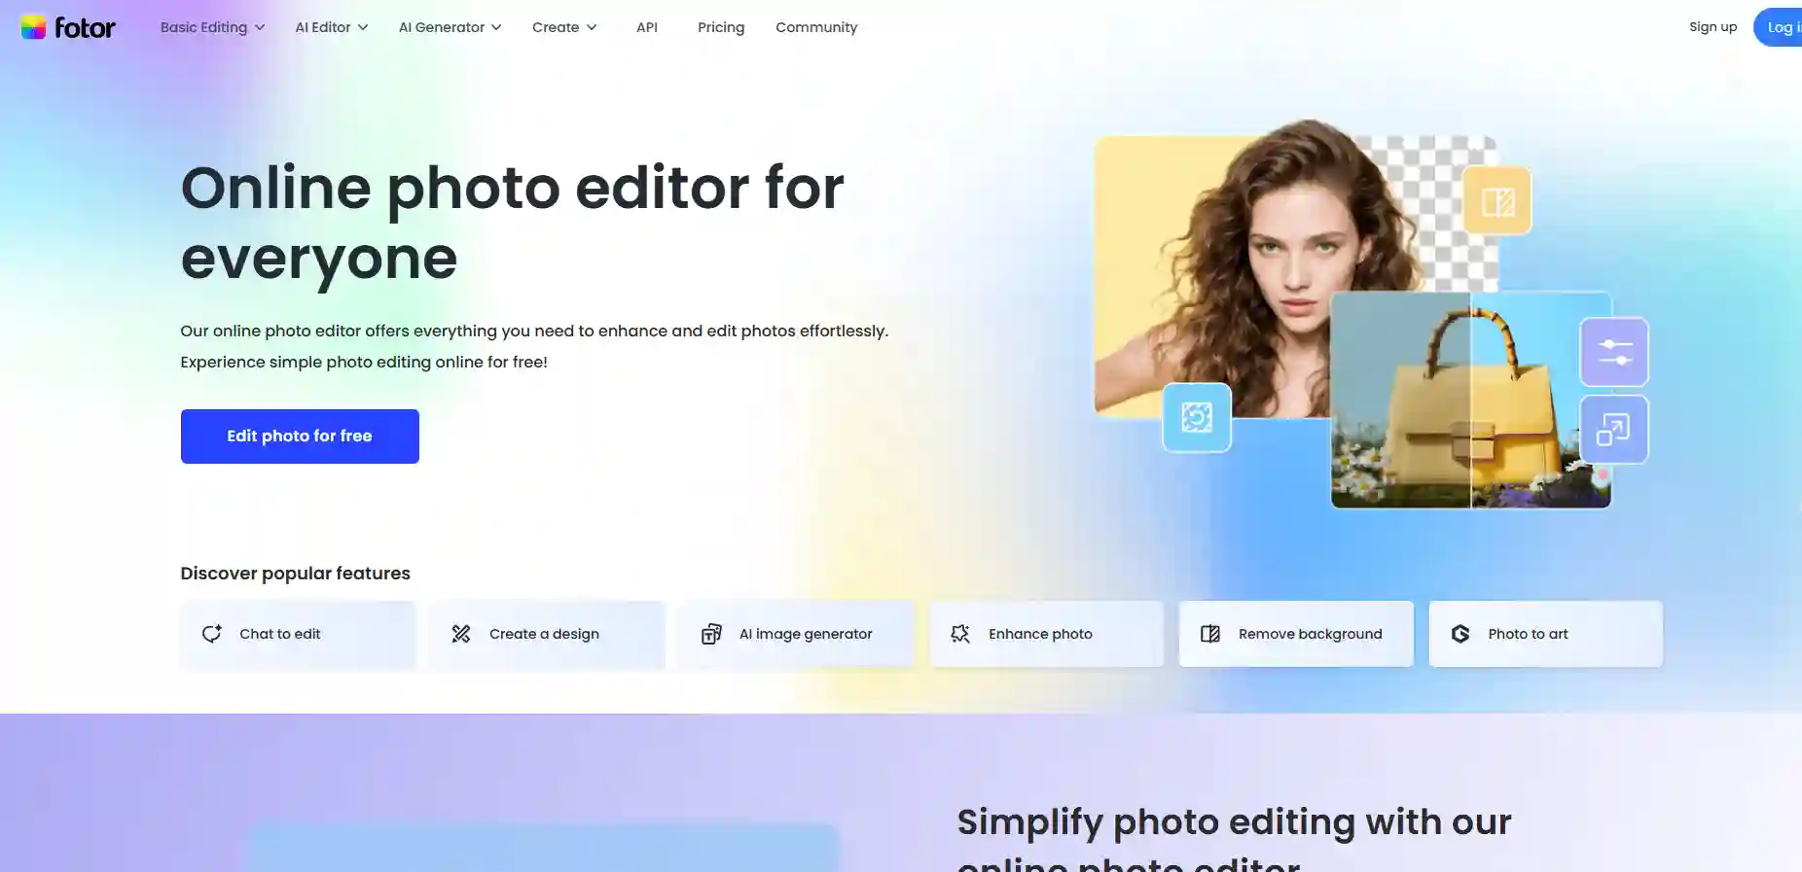Select the Create a design feature card
The height and width of the screenshot is (872, 1802).
(548, 634)
